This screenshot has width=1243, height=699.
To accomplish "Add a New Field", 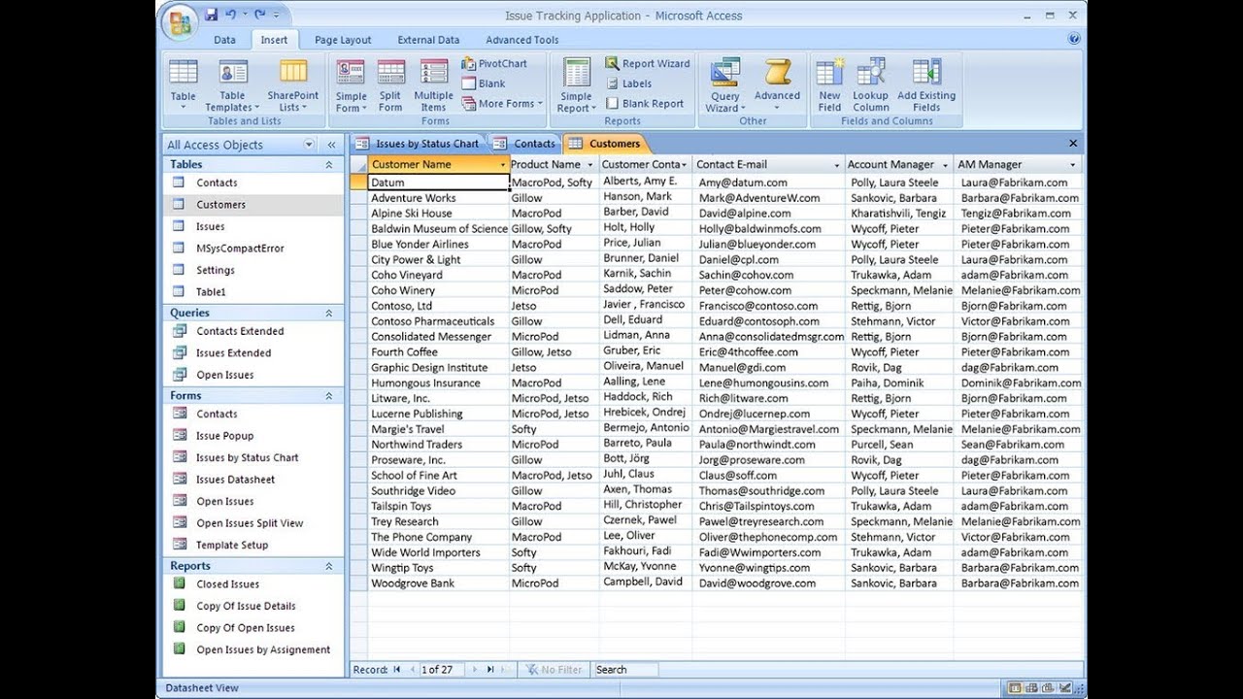I will pyautogui.click(x=829, y=85).
